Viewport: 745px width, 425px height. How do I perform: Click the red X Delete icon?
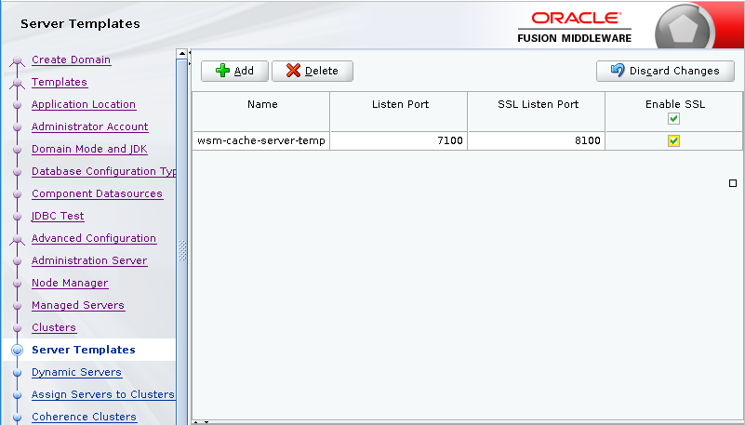(x=293, y=71)
